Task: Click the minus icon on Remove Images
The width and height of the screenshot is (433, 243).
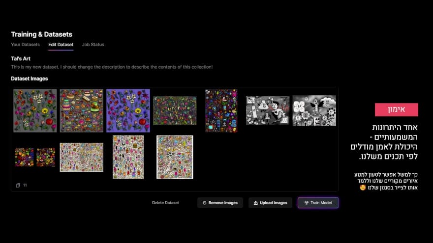Action: coord(204,203)
